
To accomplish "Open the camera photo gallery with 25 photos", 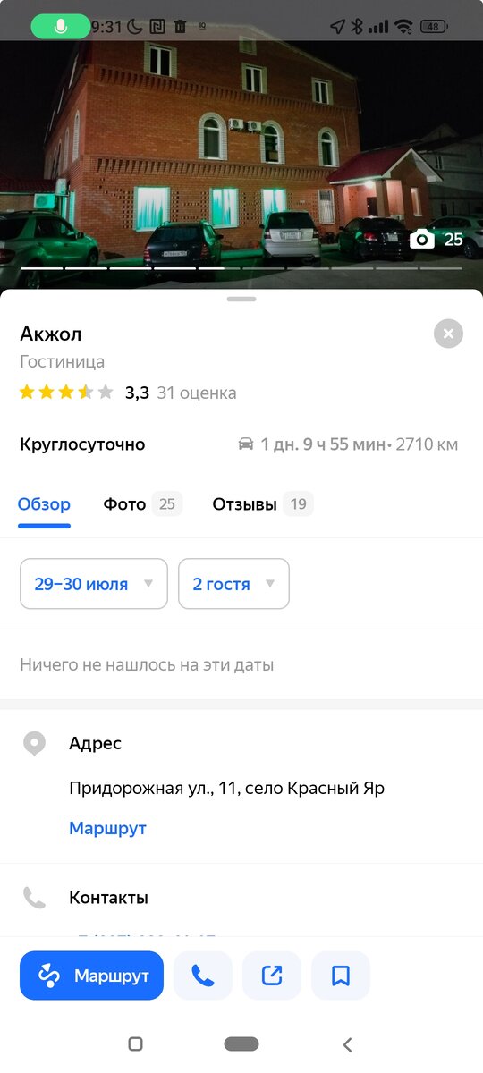I will pyautogui.click(x=436, y=239).
